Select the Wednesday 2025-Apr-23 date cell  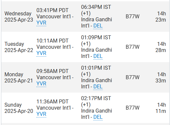19,17
